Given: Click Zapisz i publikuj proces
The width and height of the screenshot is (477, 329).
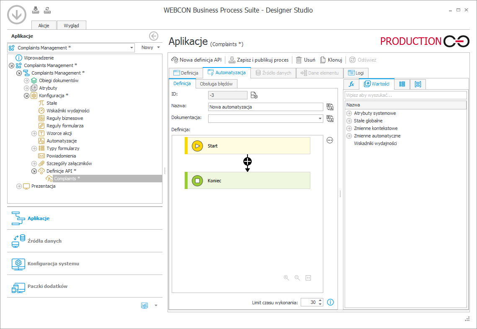Looking at the screenshot, I should (258, 60).
